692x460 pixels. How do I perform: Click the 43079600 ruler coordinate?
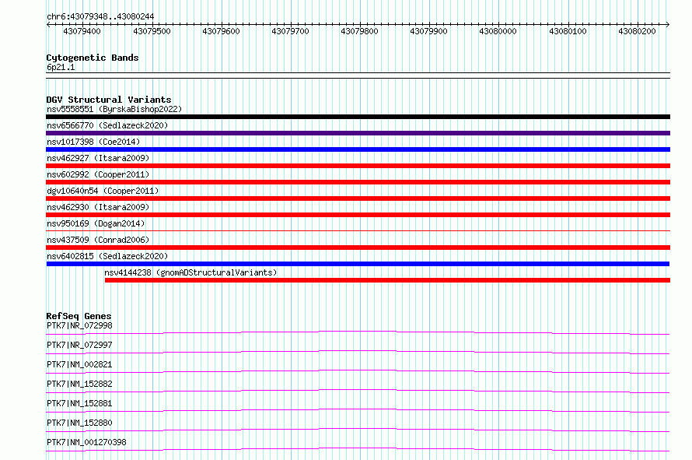(221, 31)
